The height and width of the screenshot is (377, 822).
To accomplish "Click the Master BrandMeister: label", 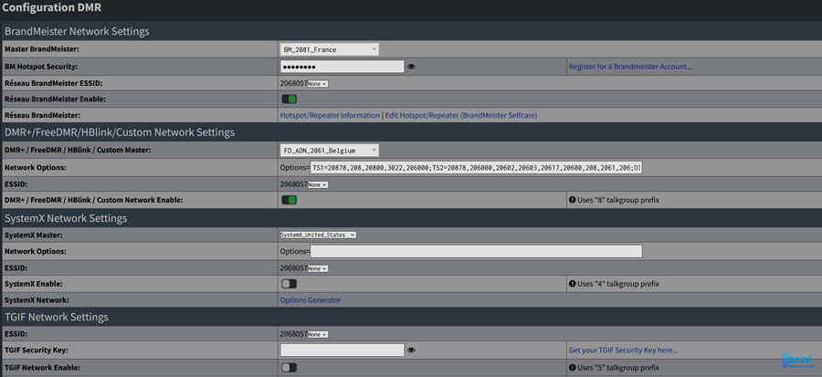I will tap(40, 49).
